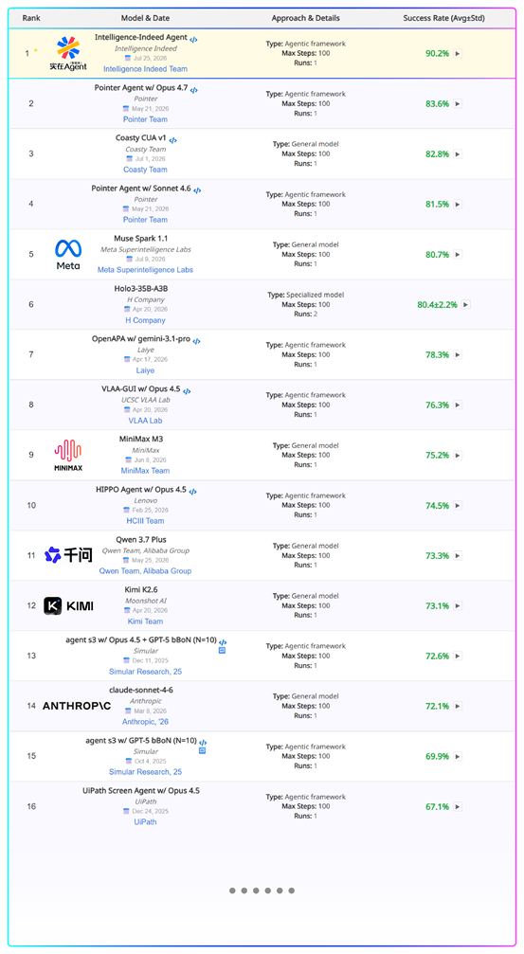Screen dimensions: 524x954
Task: Click code icon next to Pointer Agent w/ Opus 4.7
Action: [194, 90]
